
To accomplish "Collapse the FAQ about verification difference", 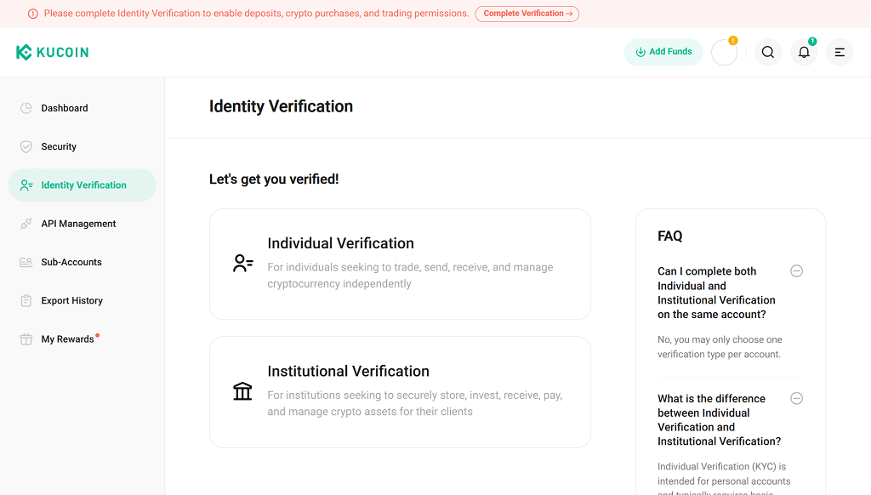I will coord(796,398).
